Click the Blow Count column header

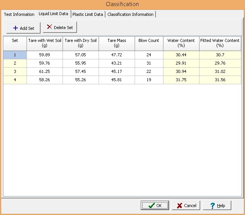click(x=149, y=43)
